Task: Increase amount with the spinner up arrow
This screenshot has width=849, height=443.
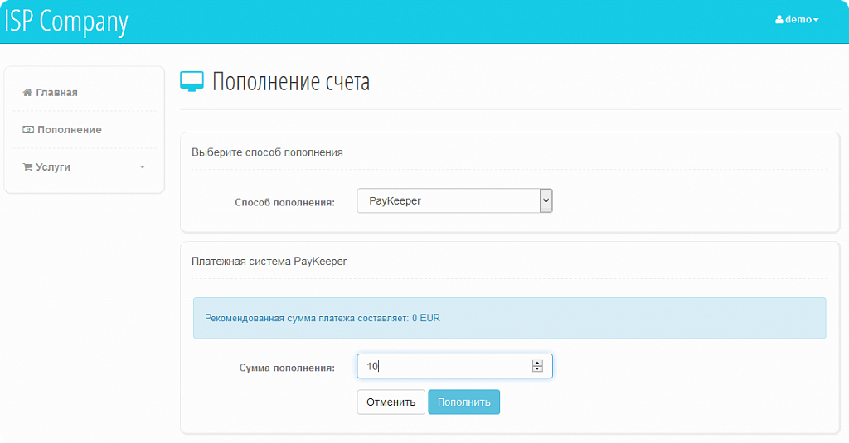Action: [x=537, y=363]
